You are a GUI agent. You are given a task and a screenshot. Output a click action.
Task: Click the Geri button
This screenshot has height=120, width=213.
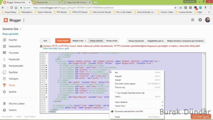click(x=45, y=41)
